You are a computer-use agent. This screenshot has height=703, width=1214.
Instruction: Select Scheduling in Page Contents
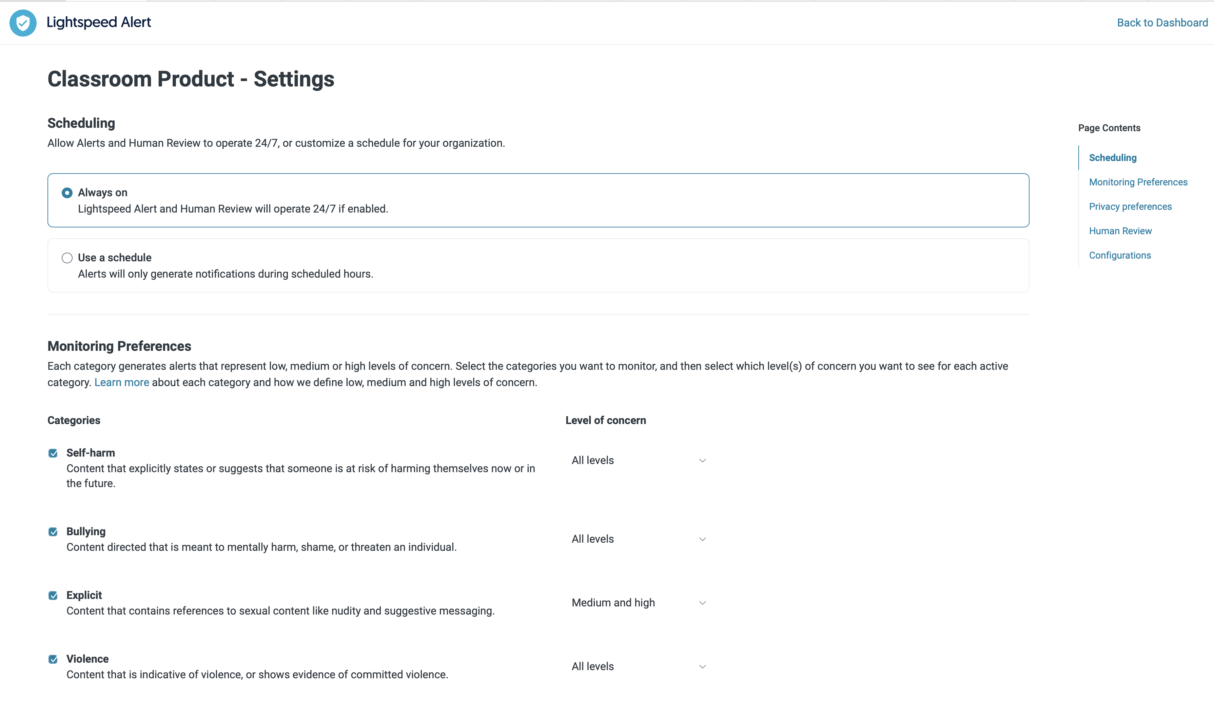1113,158
